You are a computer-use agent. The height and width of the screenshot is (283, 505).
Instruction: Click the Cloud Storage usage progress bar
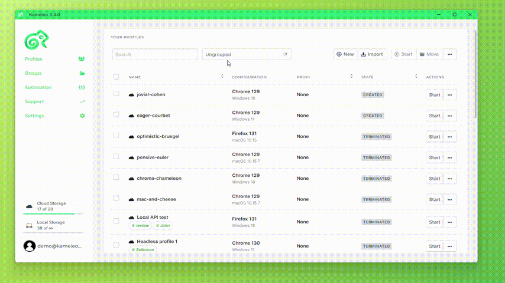[53, 213]
